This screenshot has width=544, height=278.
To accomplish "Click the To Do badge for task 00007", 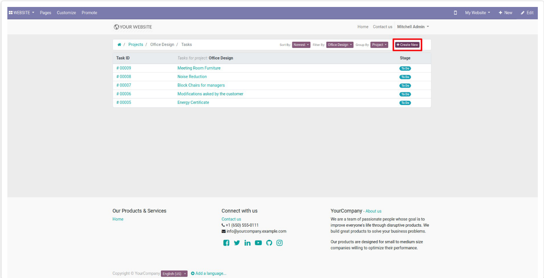I will (x=405, y=86).
